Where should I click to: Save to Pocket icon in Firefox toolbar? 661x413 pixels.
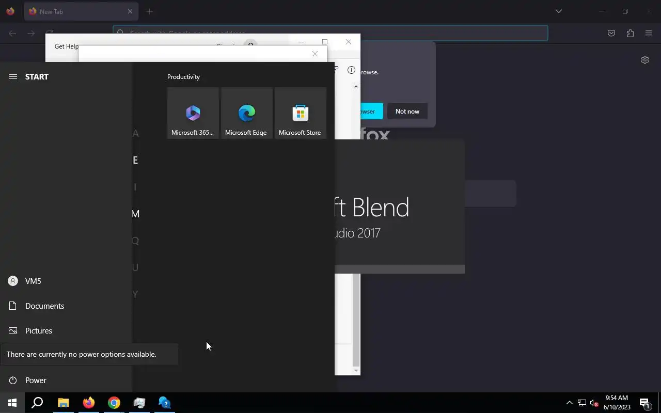[x=611, y=33]
